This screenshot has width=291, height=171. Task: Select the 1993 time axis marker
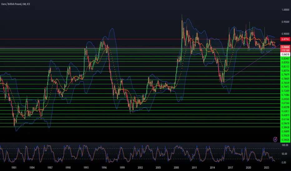(86, 168)
